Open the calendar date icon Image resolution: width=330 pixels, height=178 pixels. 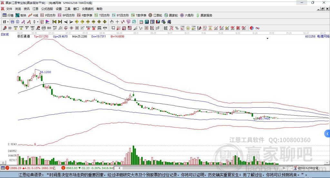pos(141,22)
